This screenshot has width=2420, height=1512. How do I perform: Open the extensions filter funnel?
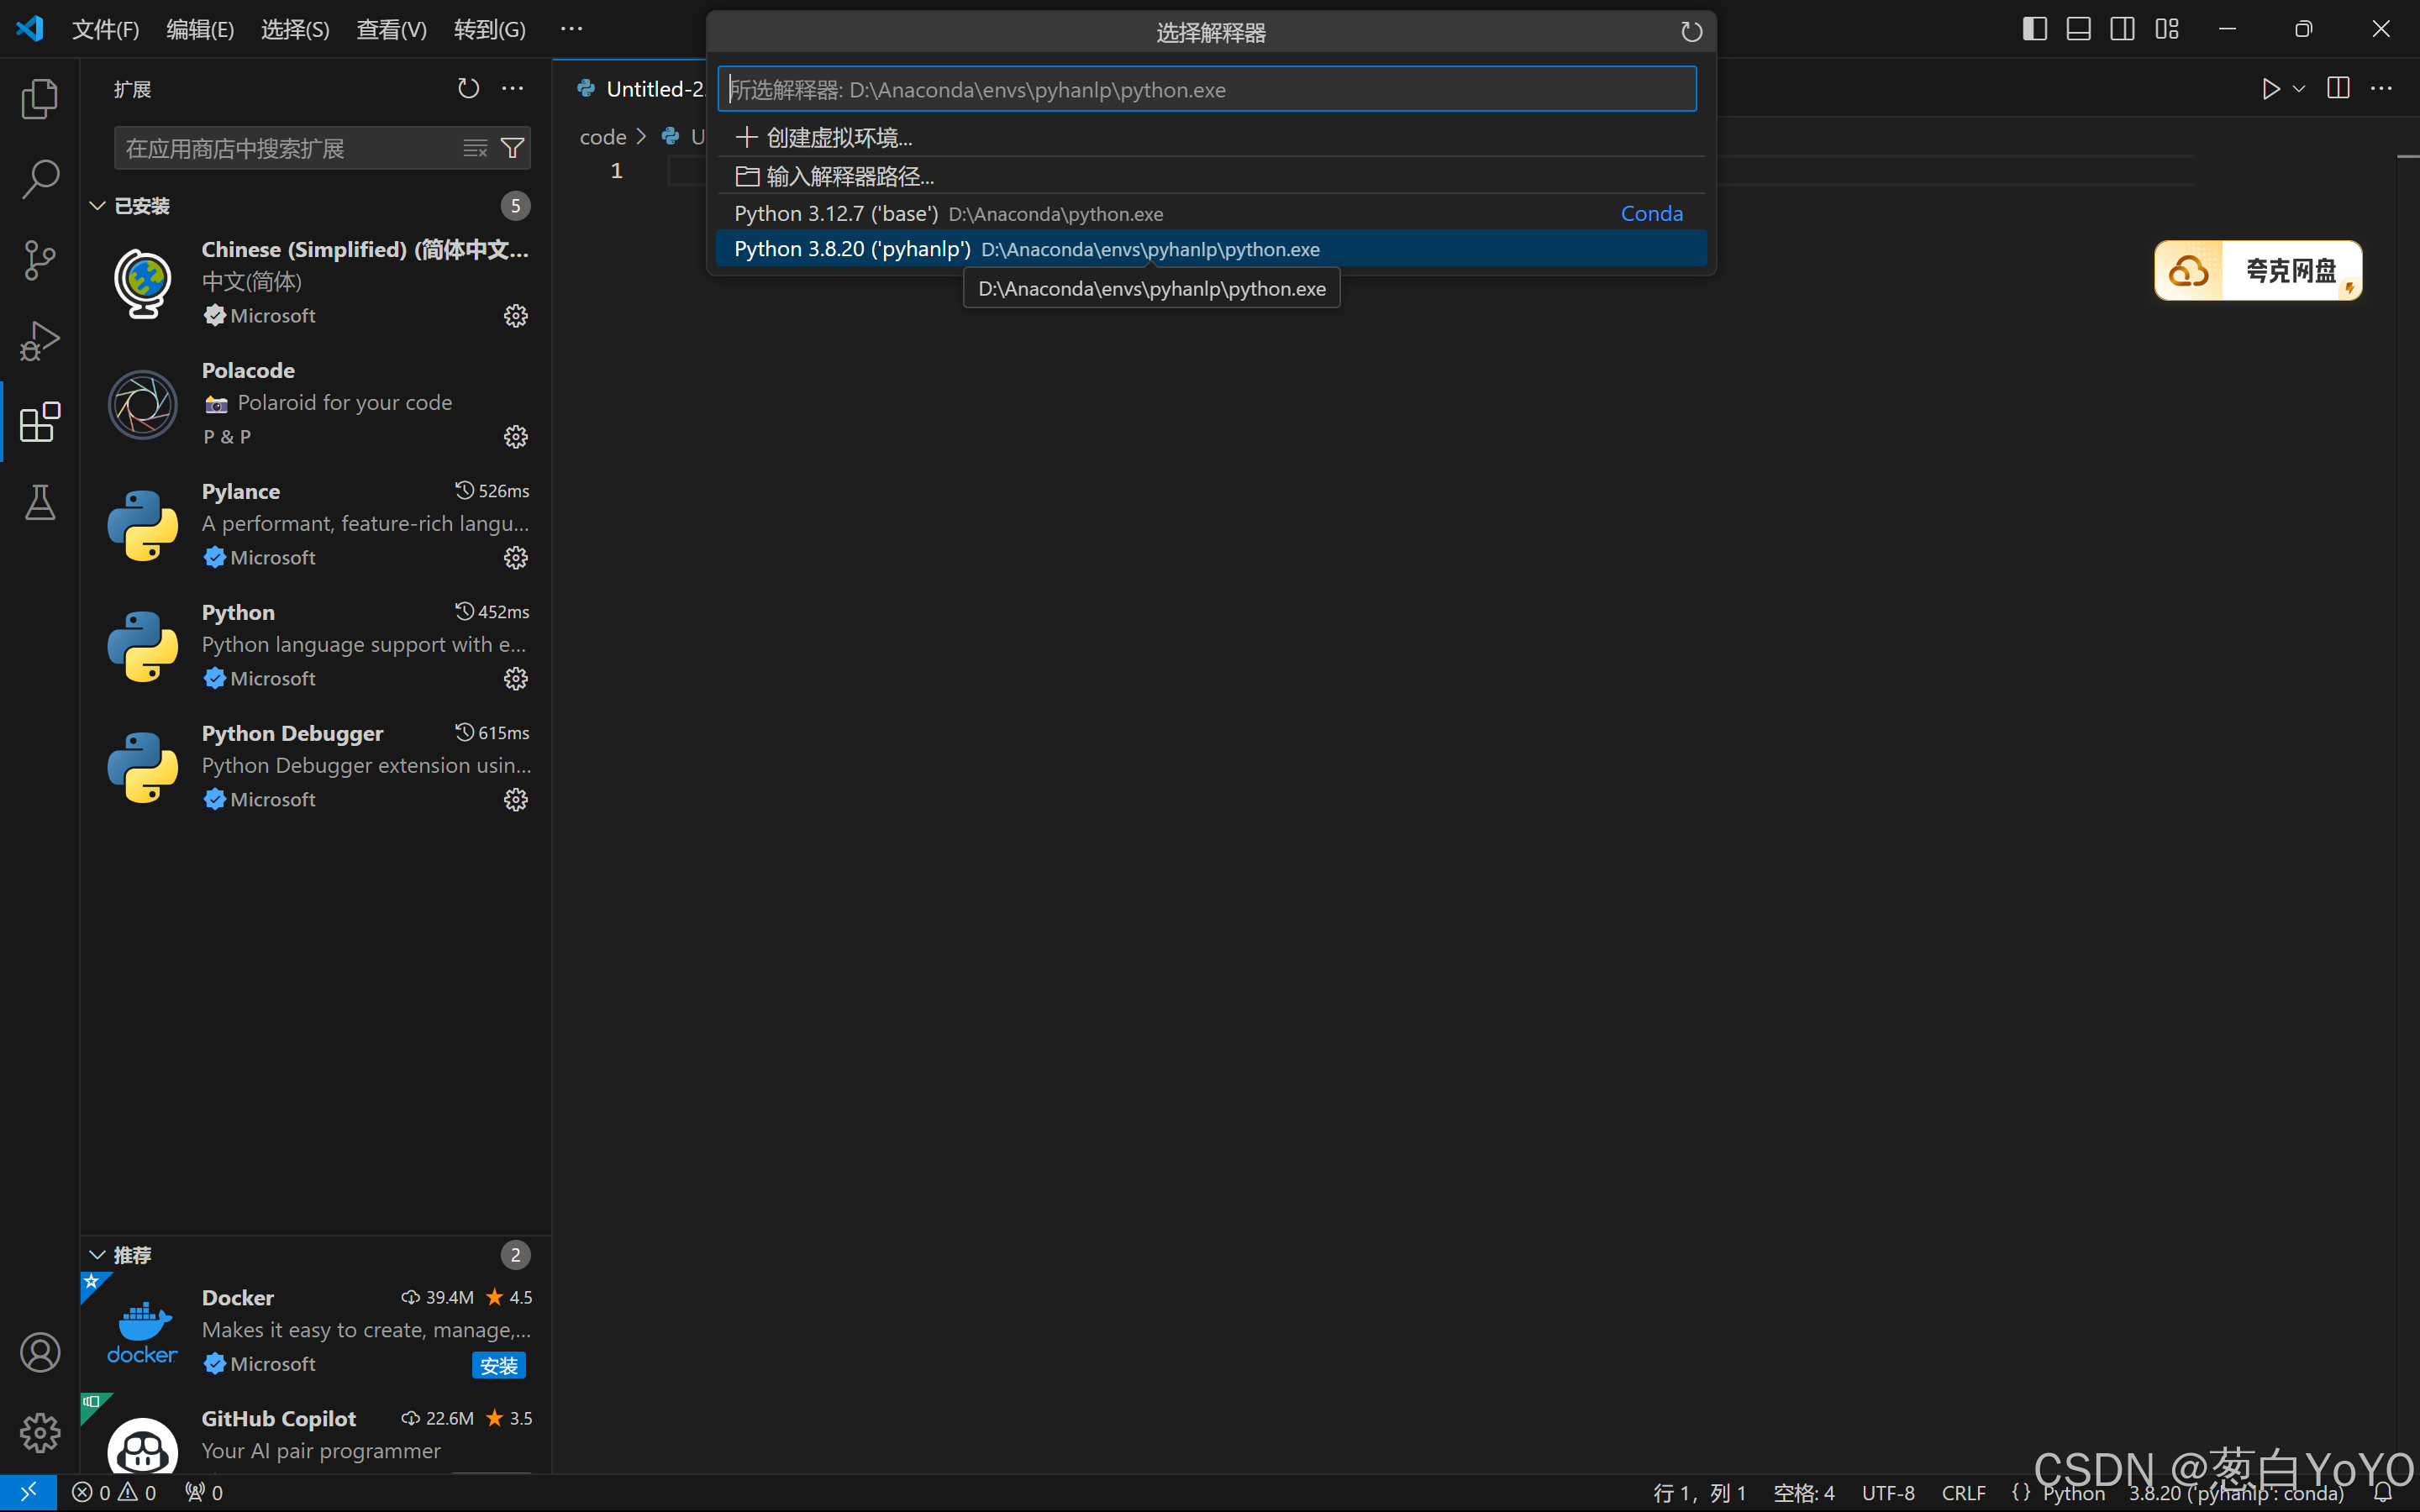512,148
